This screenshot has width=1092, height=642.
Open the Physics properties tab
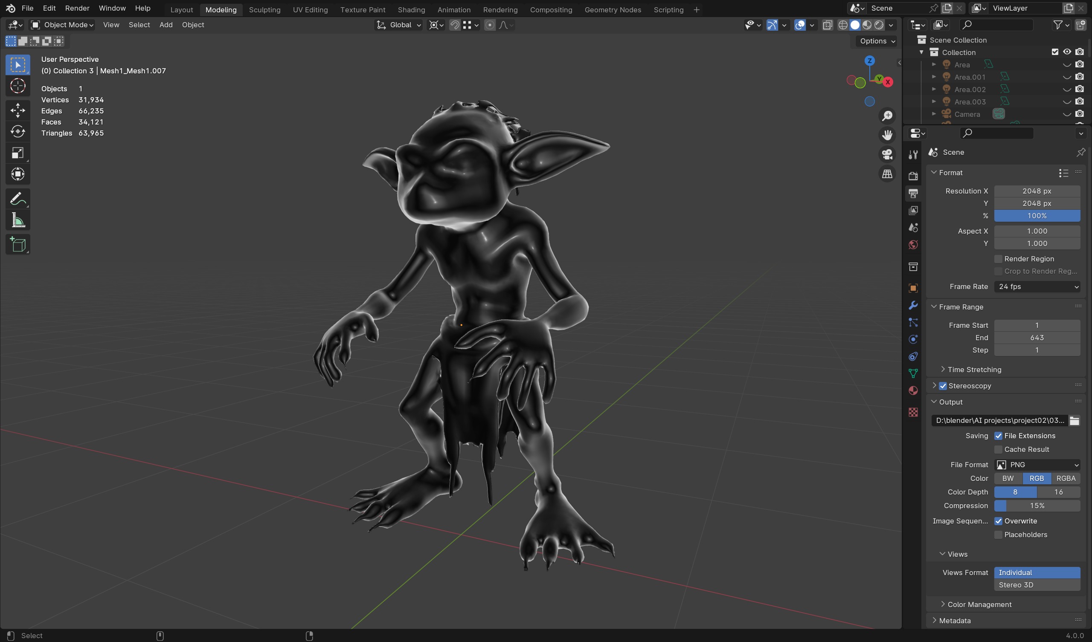point(913,340)
